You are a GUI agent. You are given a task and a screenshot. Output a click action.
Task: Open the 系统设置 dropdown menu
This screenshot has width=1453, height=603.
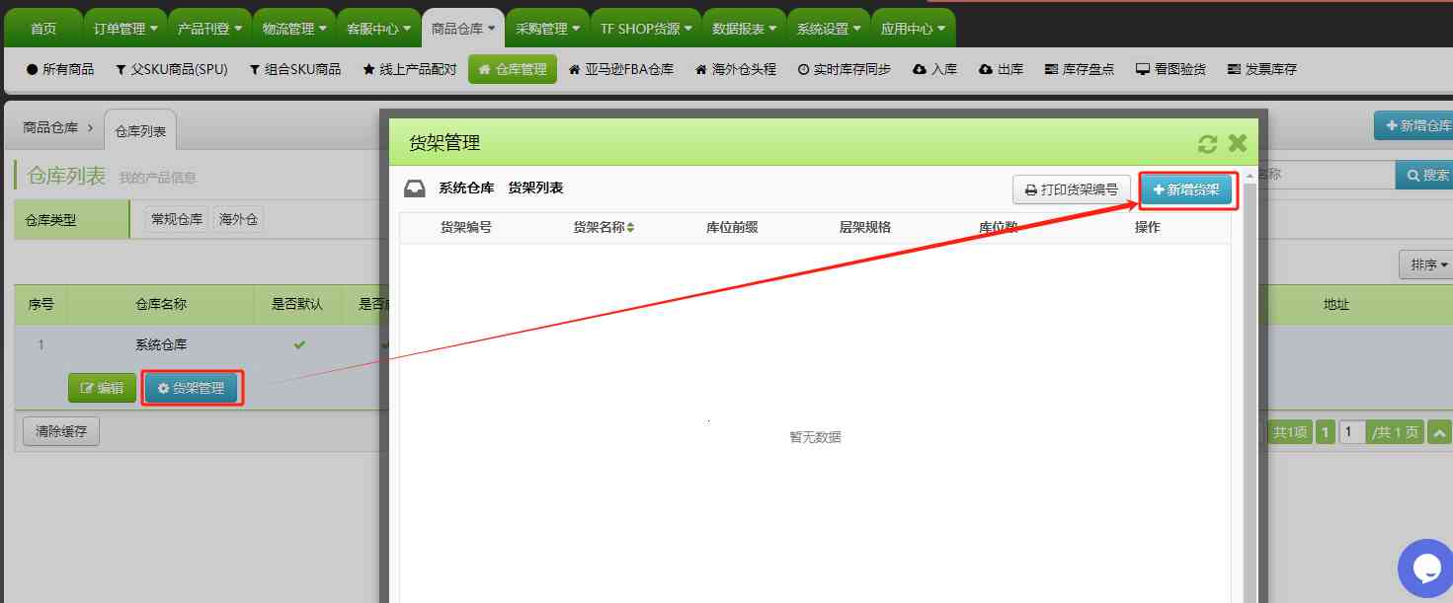click(826, 28)
